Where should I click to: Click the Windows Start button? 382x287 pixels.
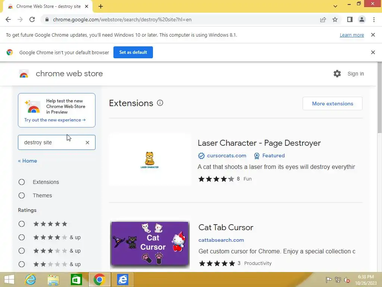(9, 280)
